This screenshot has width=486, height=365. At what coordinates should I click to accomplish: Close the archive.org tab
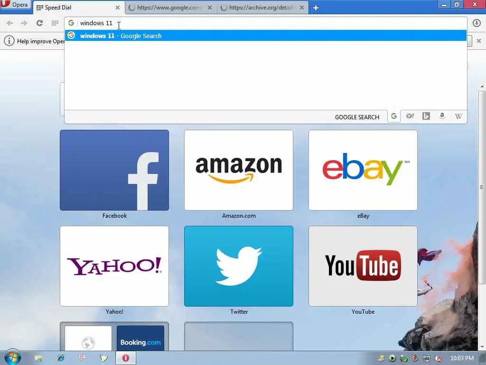[302, 8]
